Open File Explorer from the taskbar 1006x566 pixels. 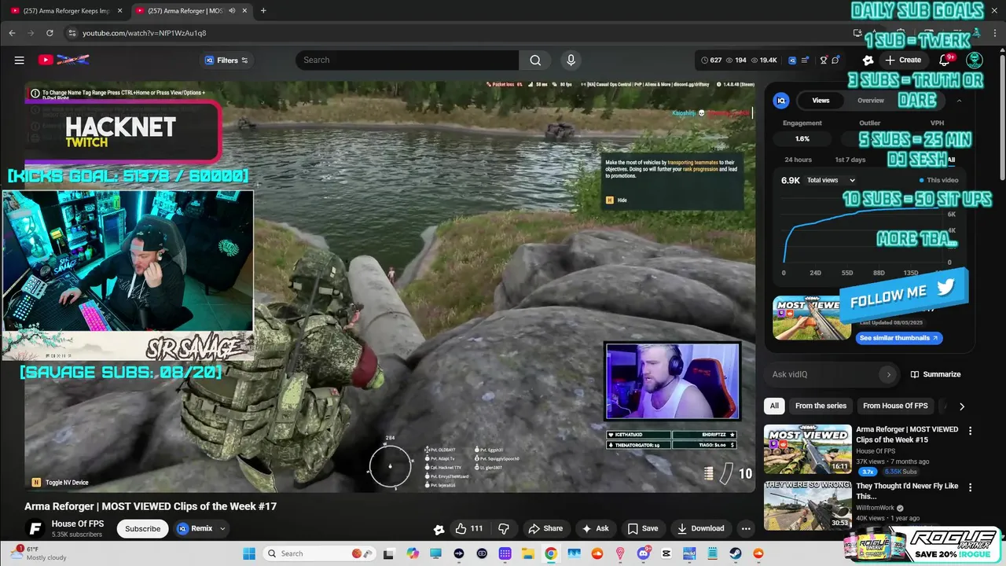click(528, 553)
